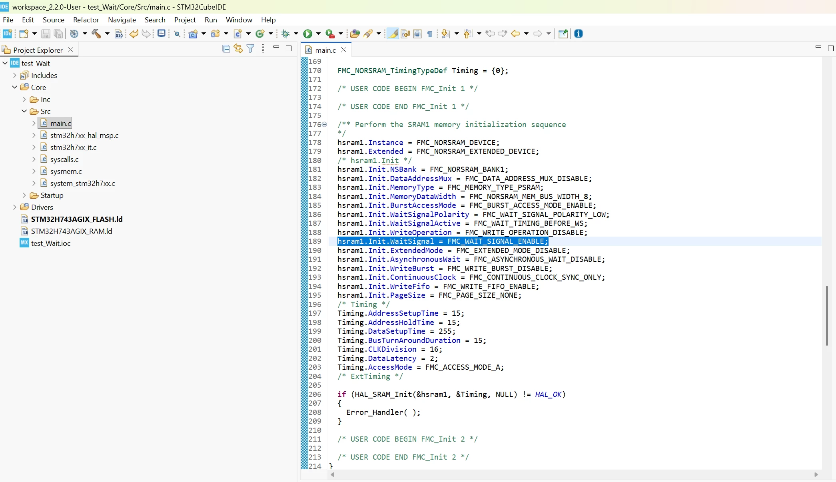Viewport: 836px width, 482px height.
Task: Select system_stm32h7xx.c file
Action: [x=82, y=183]
